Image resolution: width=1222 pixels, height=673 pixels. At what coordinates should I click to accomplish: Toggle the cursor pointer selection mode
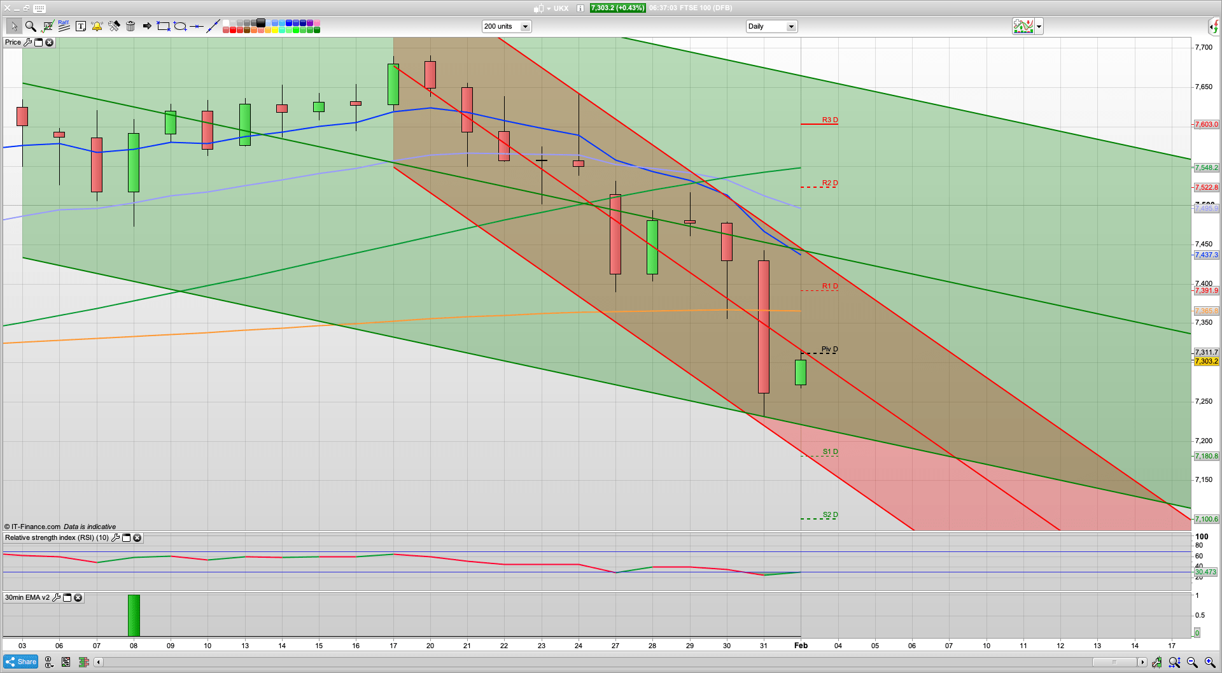[13, 26]
